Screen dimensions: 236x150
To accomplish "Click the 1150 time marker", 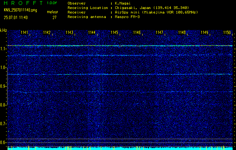I will pos(227,32).
